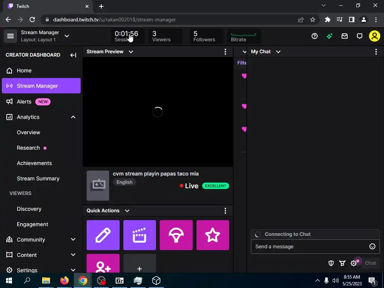This screenshot has width=384, height=288.
Task: Expand the Content section
Action: [x=73, y=255]
